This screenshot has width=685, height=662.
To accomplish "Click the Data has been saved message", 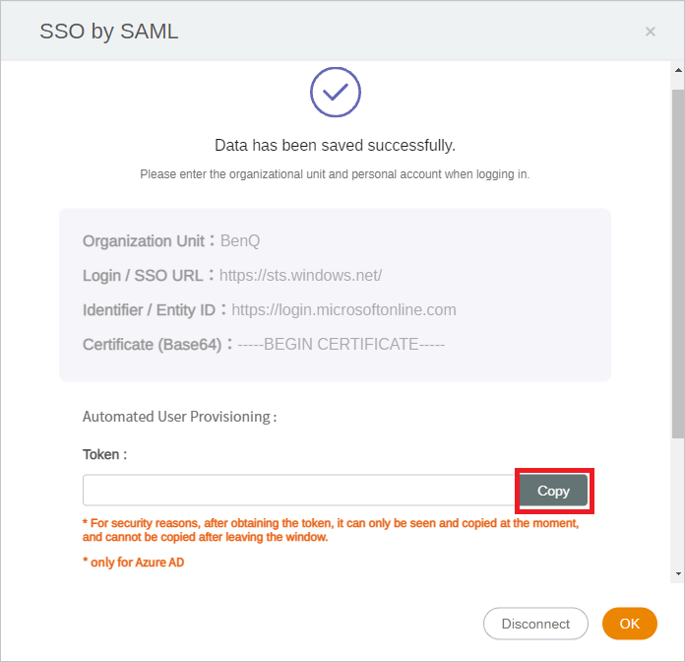I will 335,145.
